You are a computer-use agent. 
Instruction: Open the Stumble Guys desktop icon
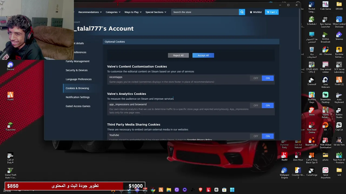(x=312, y=98)
